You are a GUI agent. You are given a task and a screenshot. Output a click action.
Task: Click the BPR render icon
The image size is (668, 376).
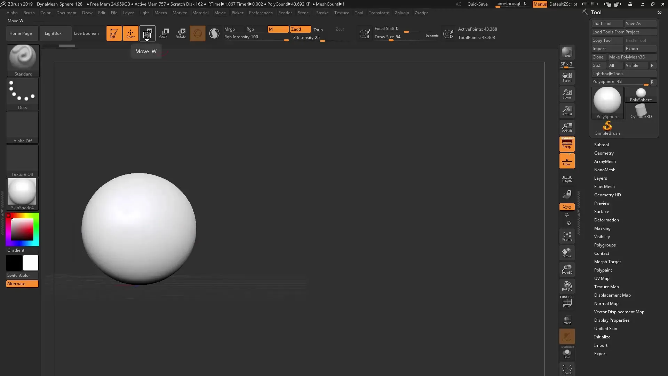click(567, 52)
